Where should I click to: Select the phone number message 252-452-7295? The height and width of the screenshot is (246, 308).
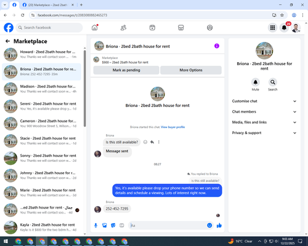pyautogui.click(x=117, y=208)
